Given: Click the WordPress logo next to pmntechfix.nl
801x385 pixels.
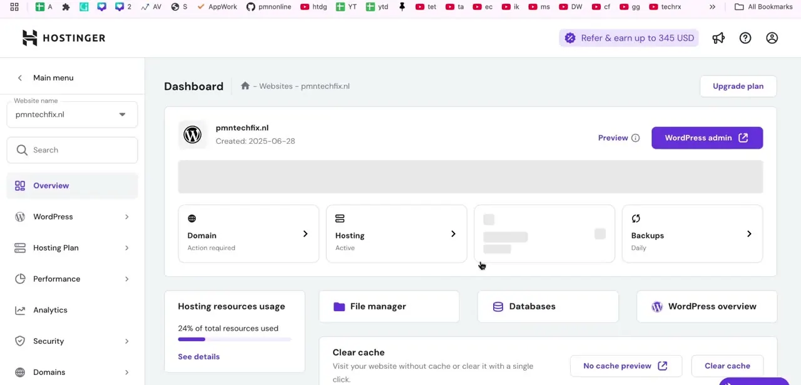Looking at the screenshot, I should (192, 134).
